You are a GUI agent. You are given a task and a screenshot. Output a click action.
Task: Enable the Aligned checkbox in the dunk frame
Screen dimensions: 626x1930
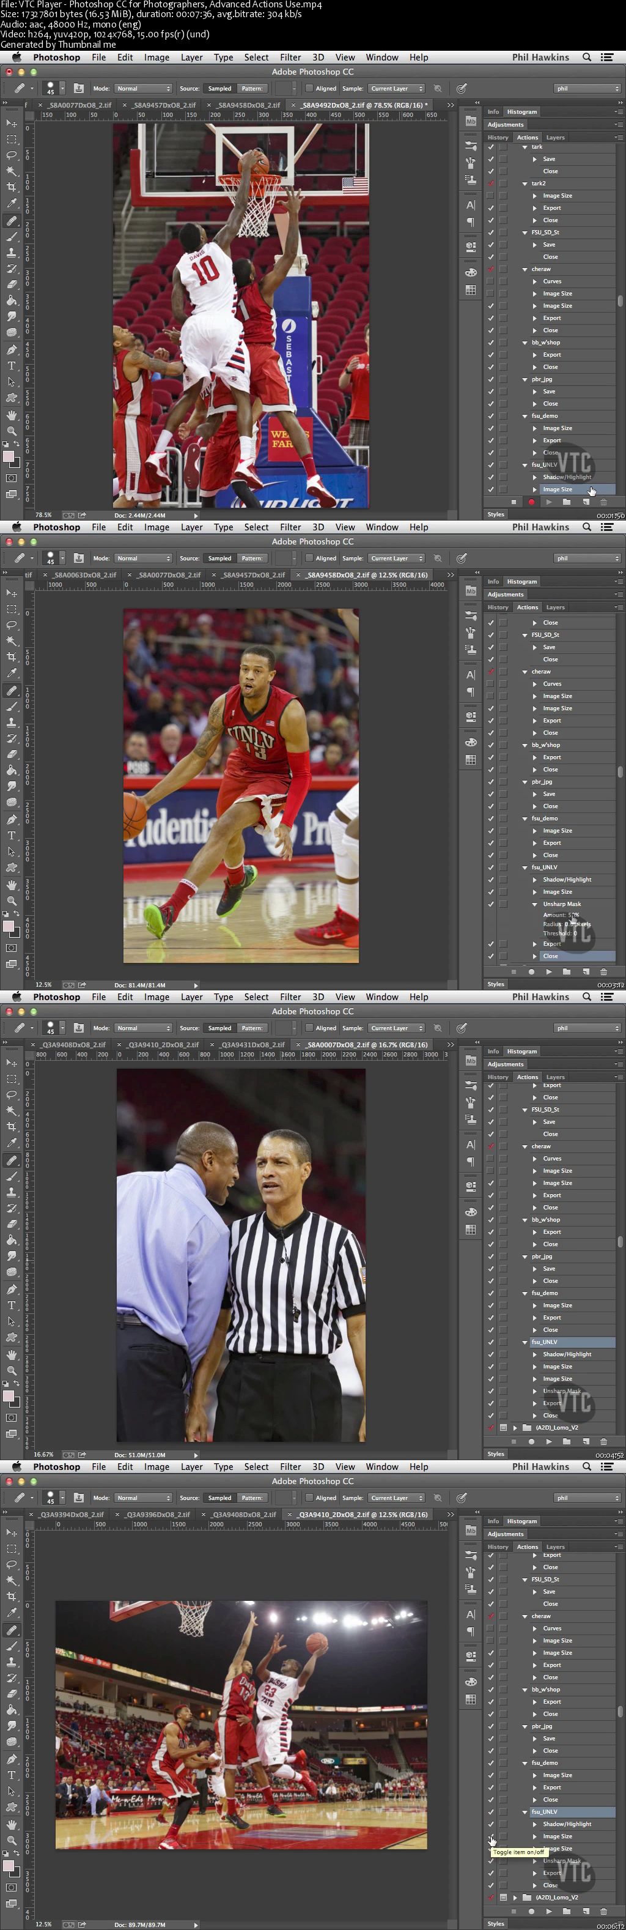click(309, 89)
